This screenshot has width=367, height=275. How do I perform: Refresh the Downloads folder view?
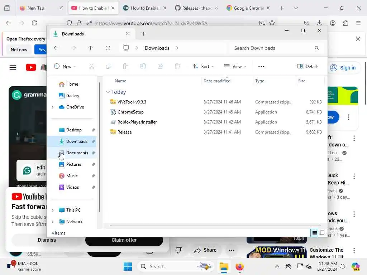click(108, 48)
